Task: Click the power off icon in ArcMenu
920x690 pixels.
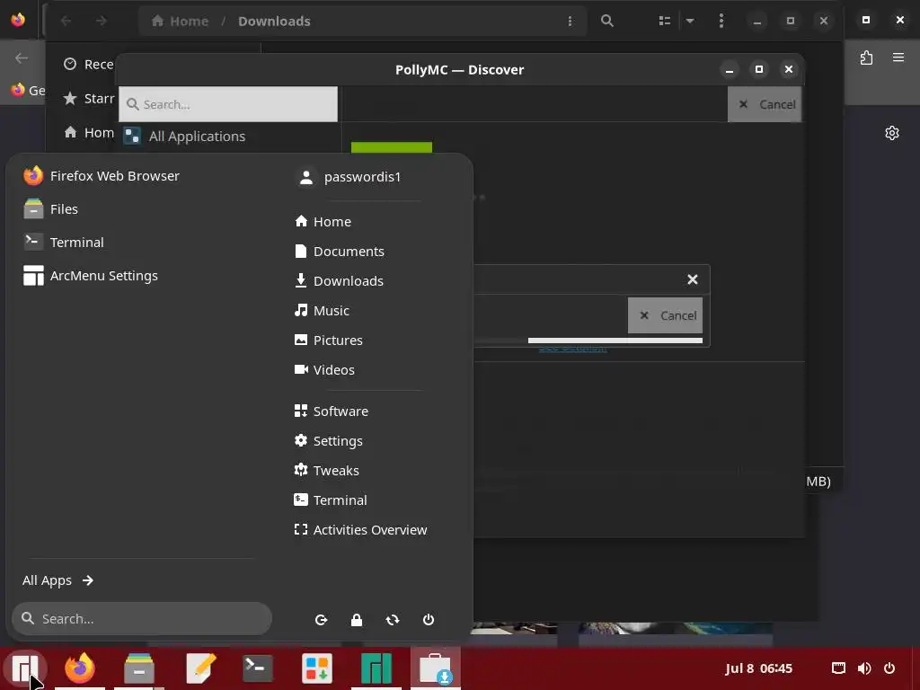Action: (x=429, y=620)
